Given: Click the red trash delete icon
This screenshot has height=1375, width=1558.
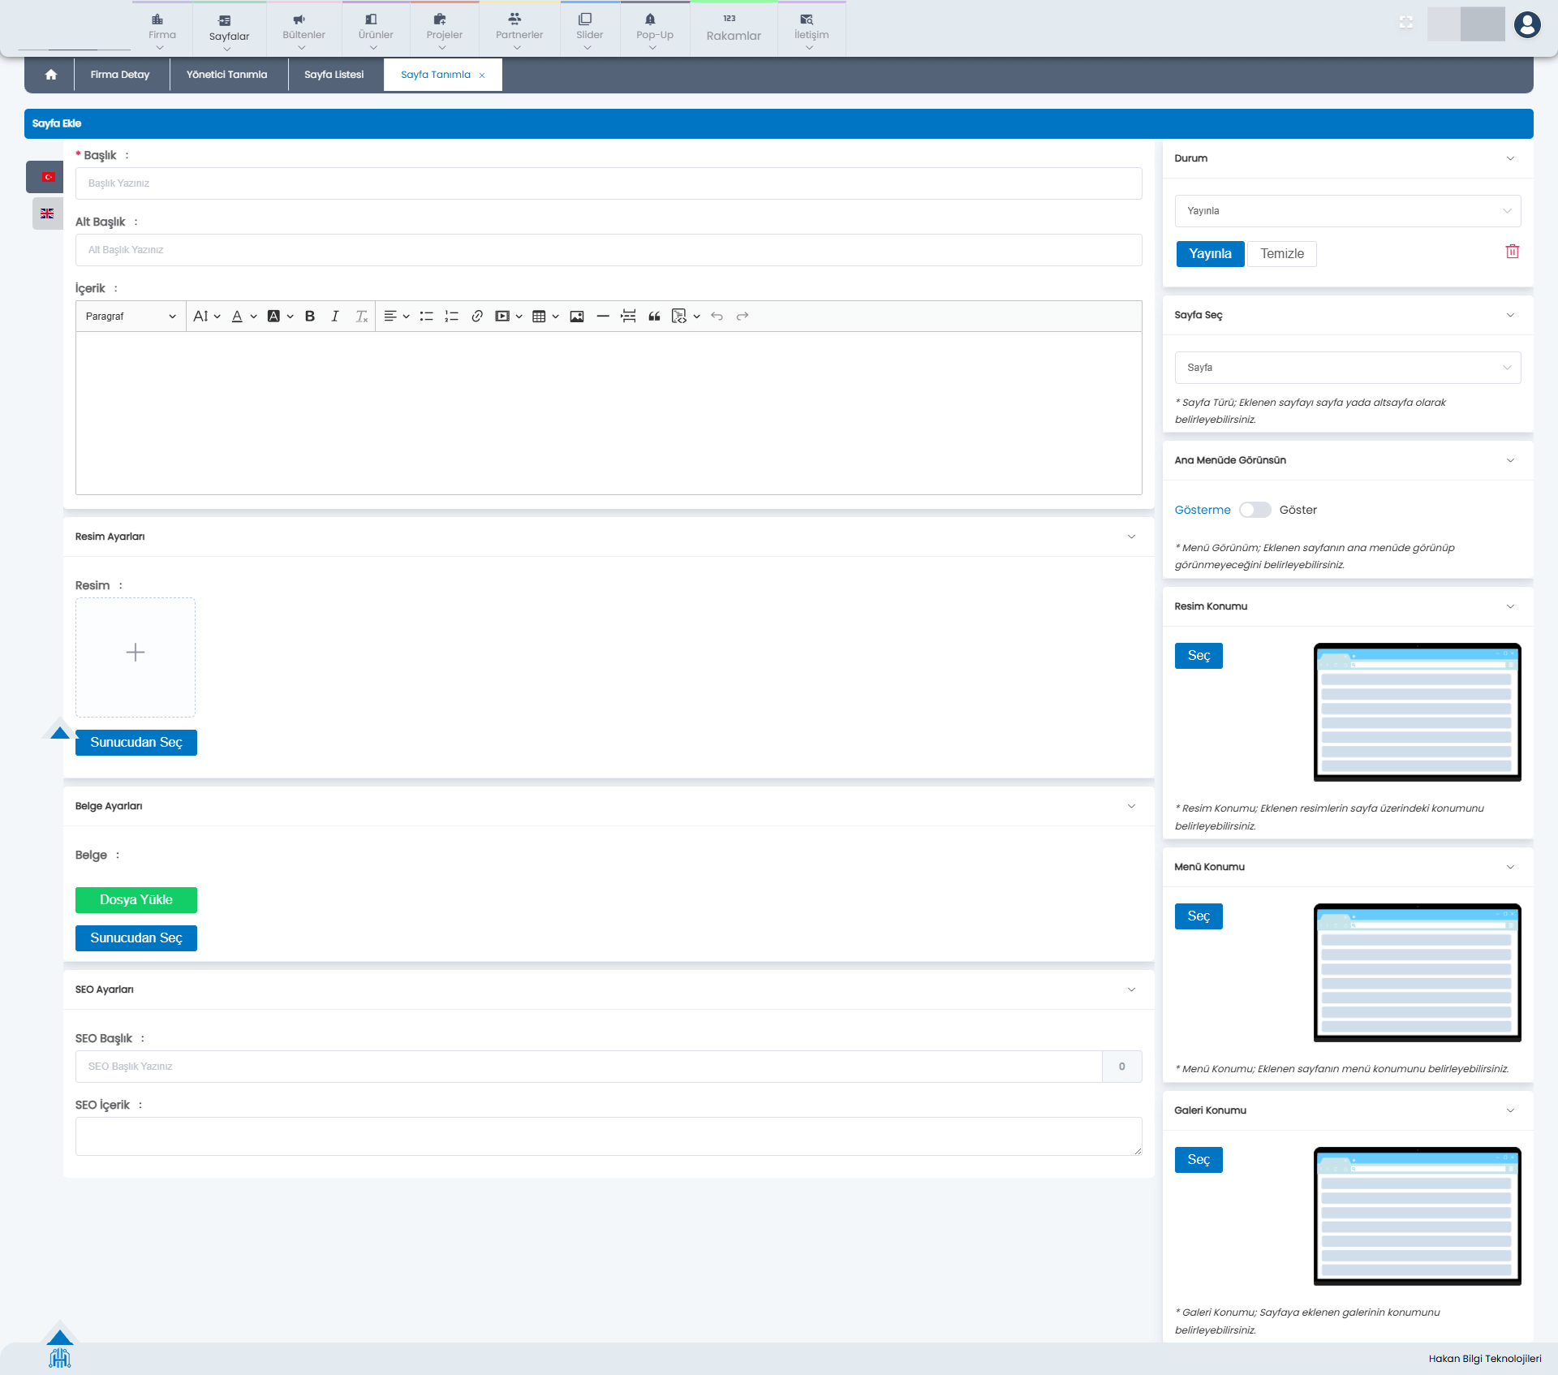Looking at the screenshot, I should [x=1512, y=252].
